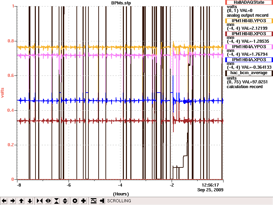Click the pan left arrow button

click(4, 201)
